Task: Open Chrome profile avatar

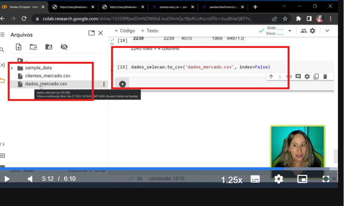Action: [x=319, y=19]
